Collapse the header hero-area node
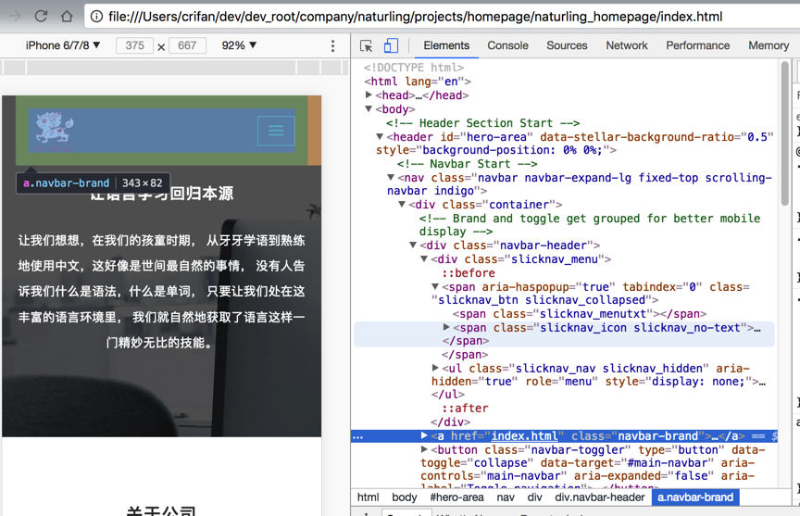This screenshot has height=516, width=800. [380, 137]
